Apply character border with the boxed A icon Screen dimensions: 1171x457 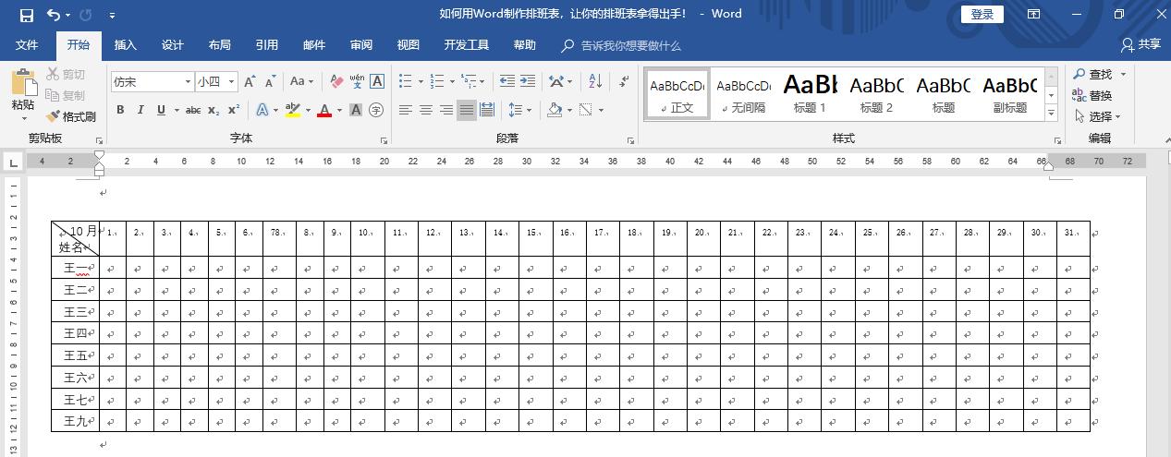pyautogui.click(x=377, y=81)
